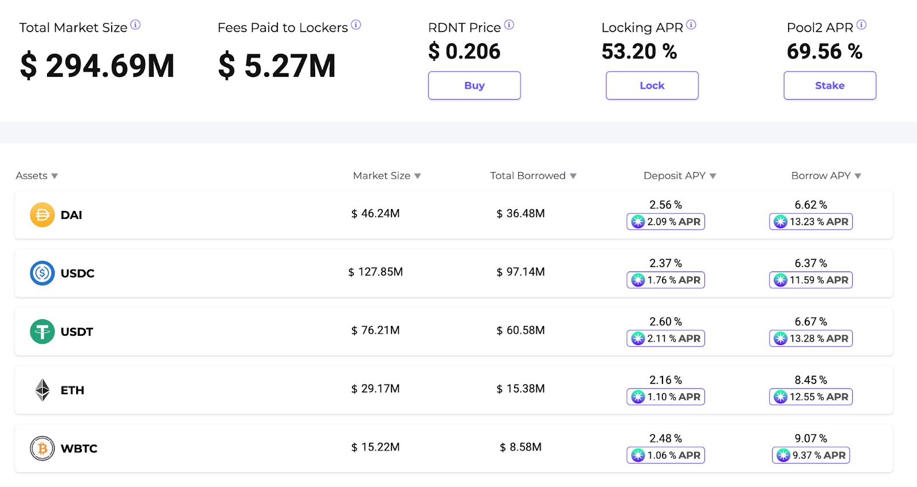Screen dimensions: 917x487
Task: Click DAI borrow 13.23% APR badge
Action: click(x=811, y=222)
